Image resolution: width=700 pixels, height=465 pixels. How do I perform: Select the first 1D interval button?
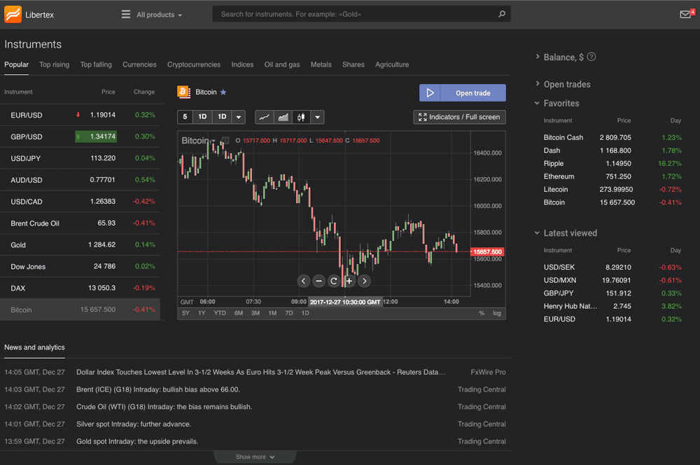202,117
